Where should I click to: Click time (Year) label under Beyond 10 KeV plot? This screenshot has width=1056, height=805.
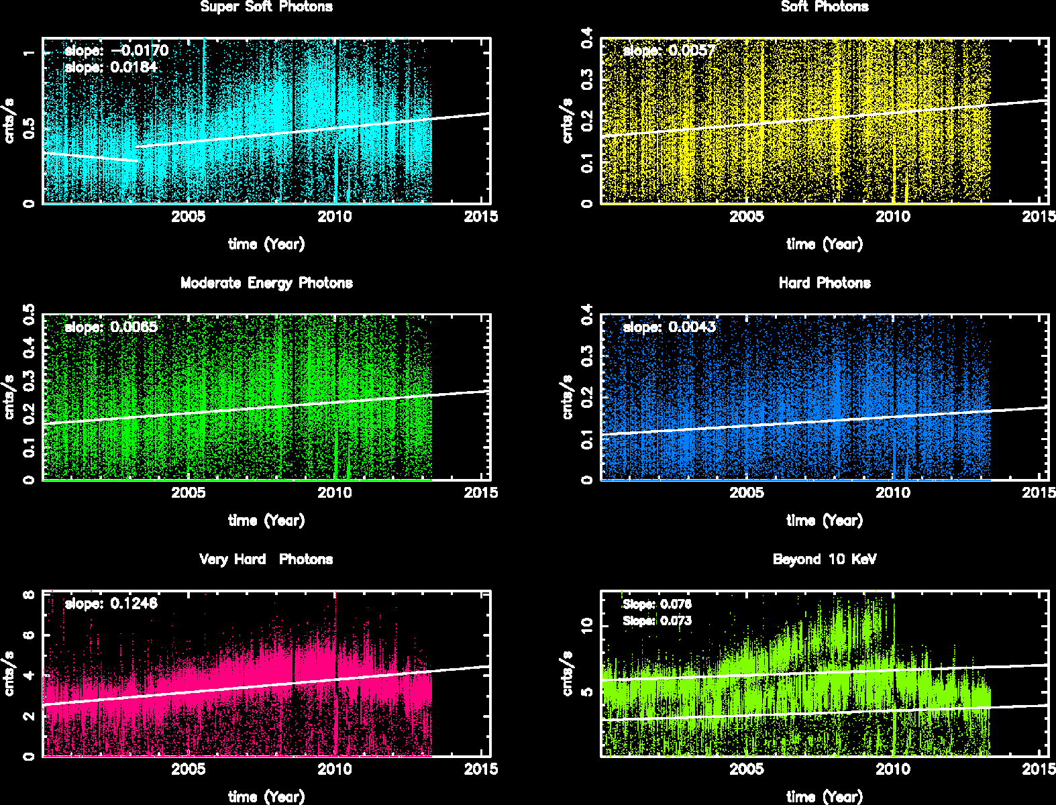pyautogui.click(x=825, y=797)
